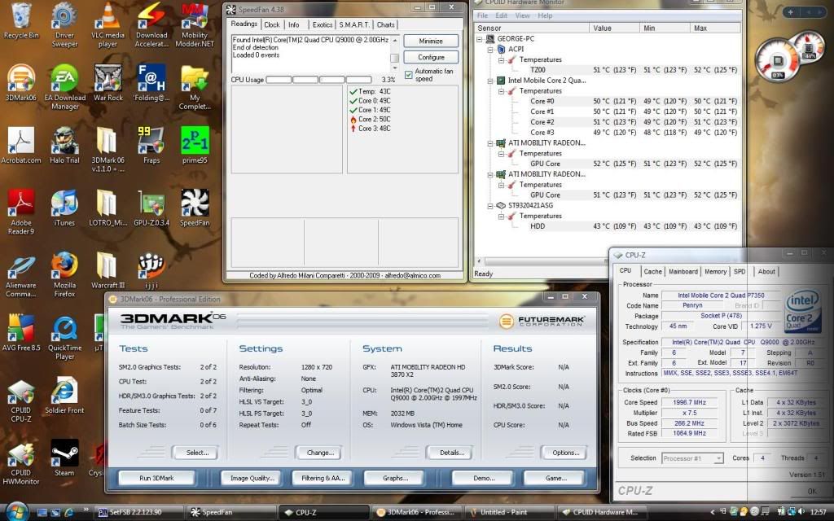The width and height of the screenshot is (834, 521).
Task: Open the Fraps desktop shortcut
Action: click(151, 145)
